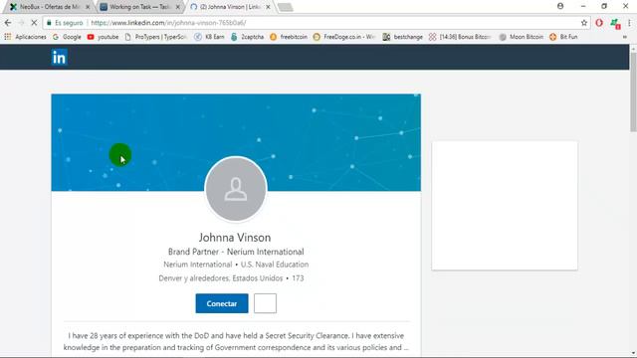Viewport: 637px width, 358px height.
Task: Click the profile avatar placeholder
Action: [x=236, y=189]
